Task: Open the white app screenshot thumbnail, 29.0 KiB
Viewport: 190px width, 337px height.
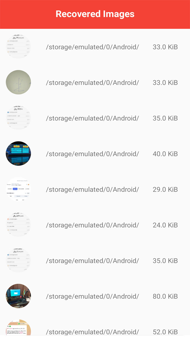Action: pos(18,189)
